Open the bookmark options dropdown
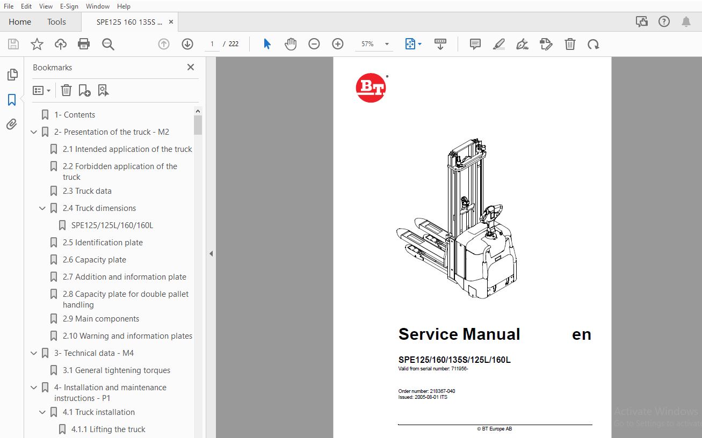Image resolution: width=702 pixels, height=438 pixels. pos(42,90)
